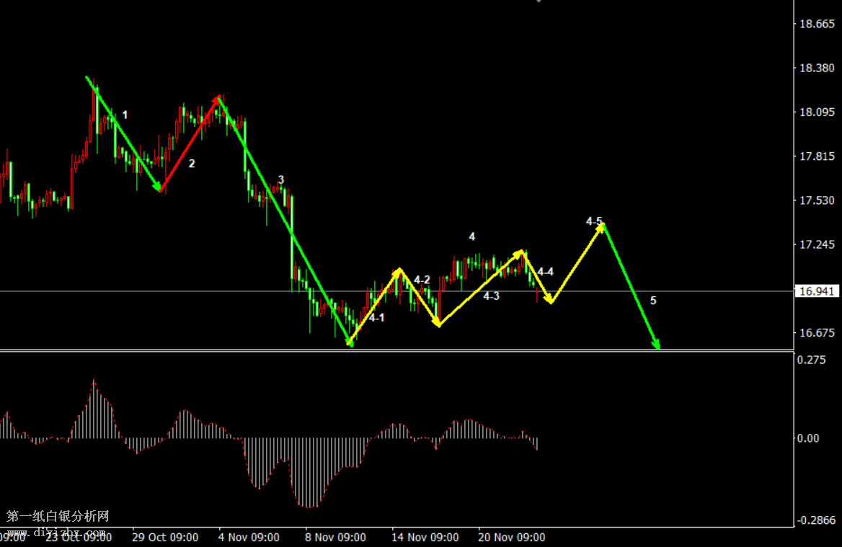Pick the "4-3" sub-wave label
Screen dimensions: 842x547
(491, 296)
